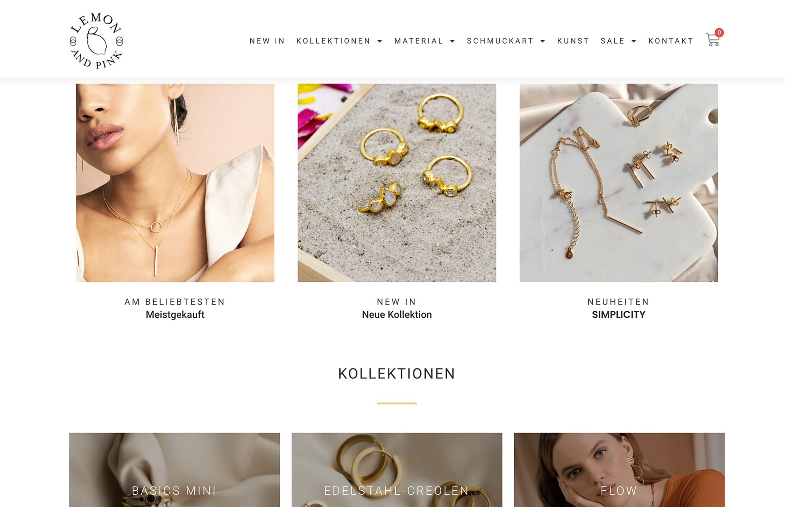Open the jewelry on marble board image
Screen dimensions: 785x507
(619, 182)
